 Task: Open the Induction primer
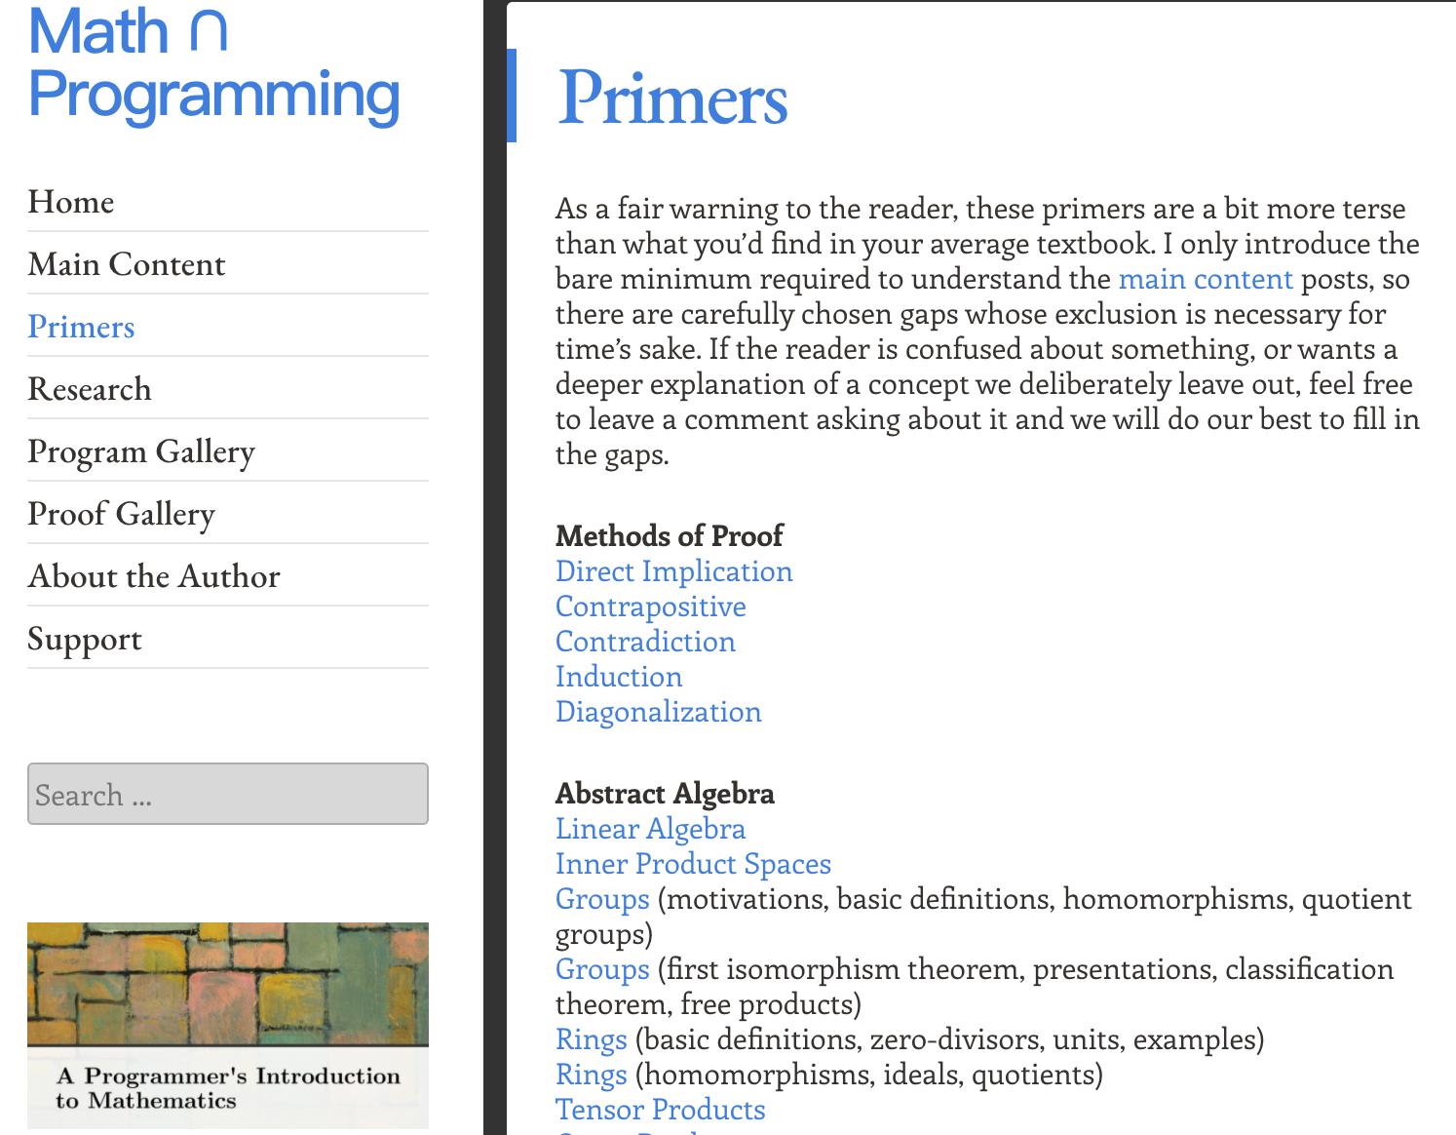pos(619,677)
